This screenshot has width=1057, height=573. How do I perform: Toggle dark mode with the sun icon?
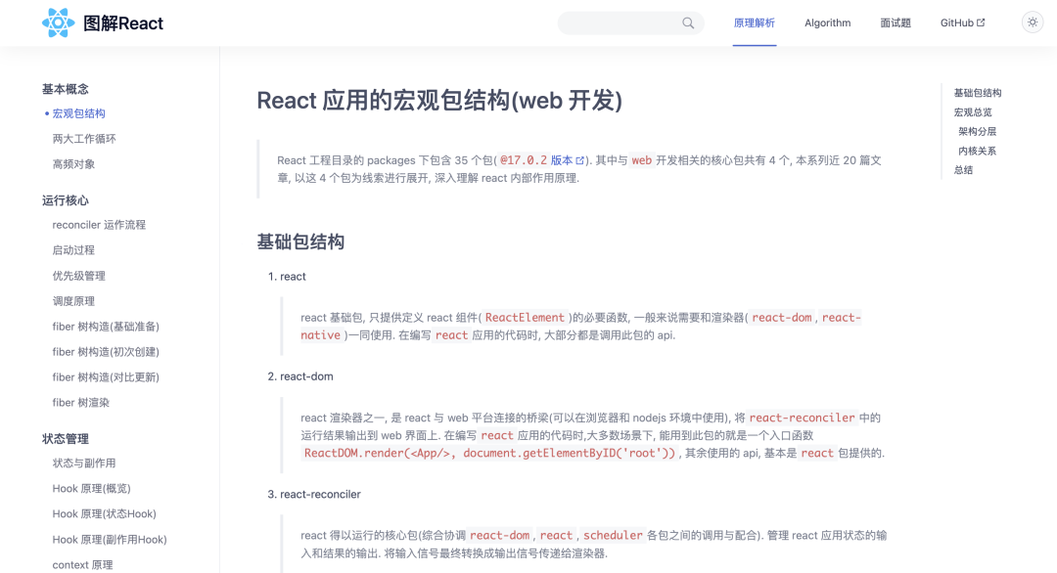coord(1034,22)
